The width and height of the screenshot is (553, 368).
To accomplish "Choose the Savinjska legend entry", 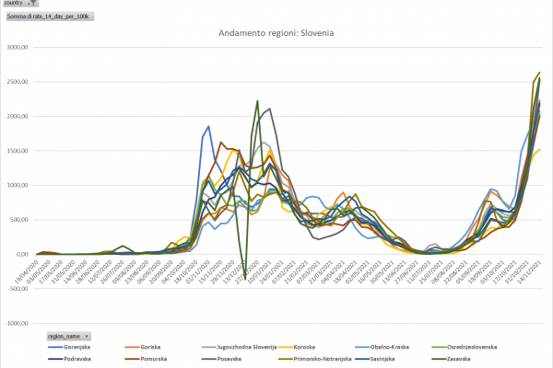I will pyautogui.click(x=375, y=359).
